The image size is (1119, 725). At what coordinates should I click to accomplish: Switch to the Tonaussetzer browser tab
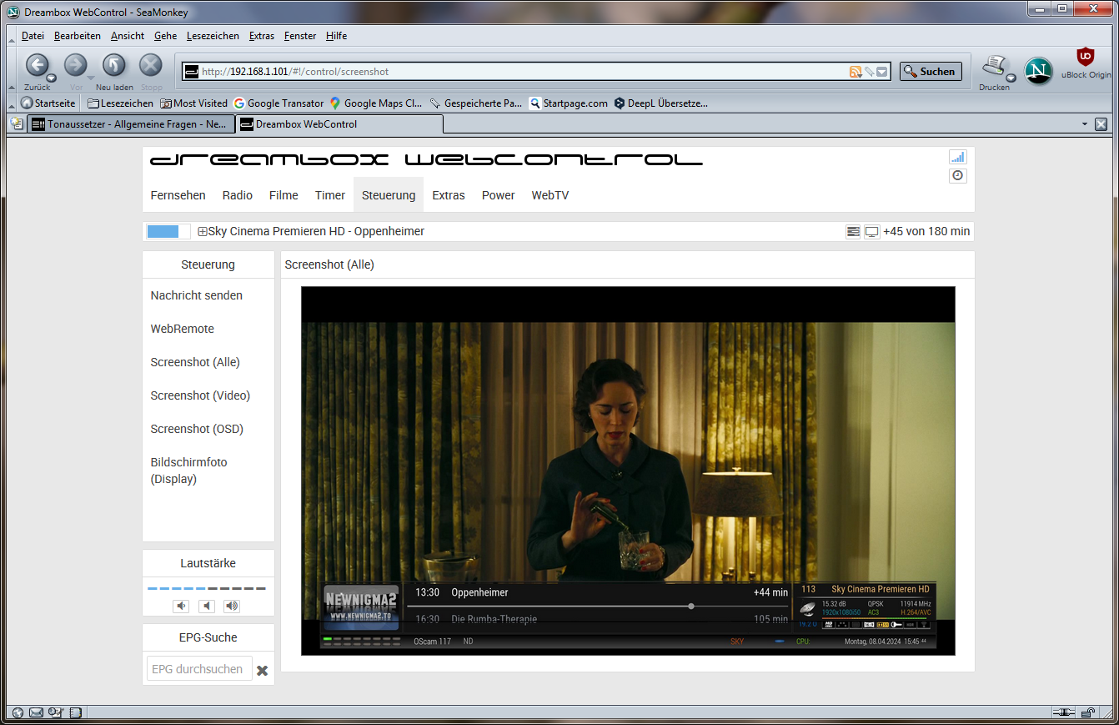[129, 124]
